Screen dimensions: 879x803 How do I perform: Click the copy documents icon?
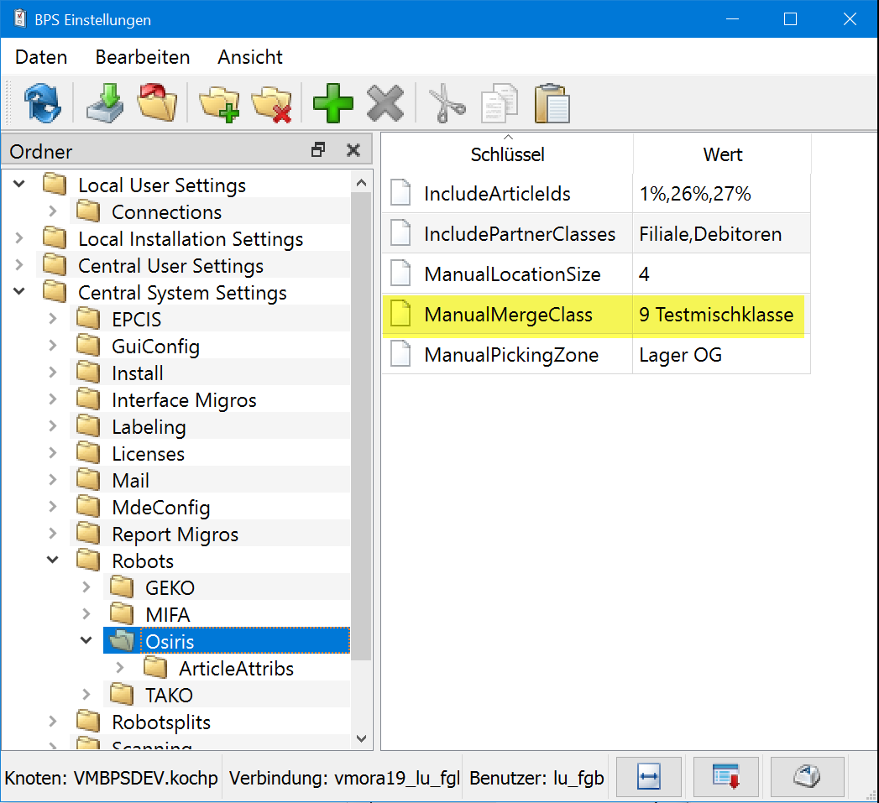[x=499, y=104]
